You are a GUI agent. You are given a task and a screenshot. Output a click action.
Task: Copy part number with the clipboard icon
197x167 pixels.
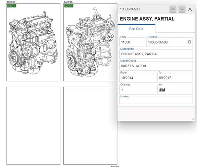coord(189,42)
